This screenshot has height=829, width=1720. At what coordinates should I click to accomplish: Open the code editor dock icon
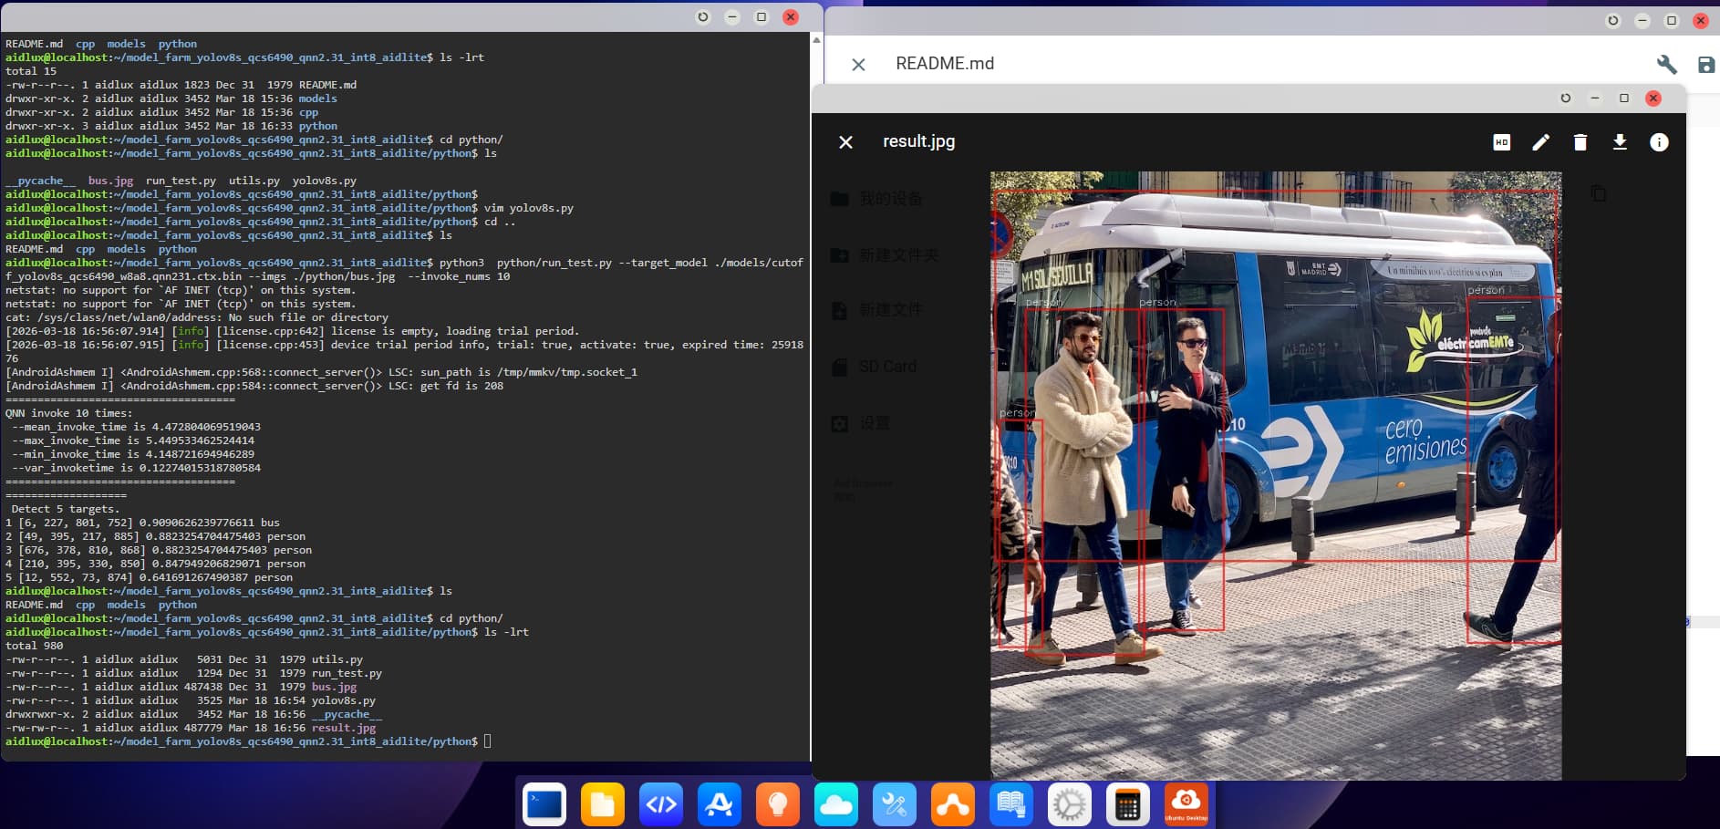[661, 804]
